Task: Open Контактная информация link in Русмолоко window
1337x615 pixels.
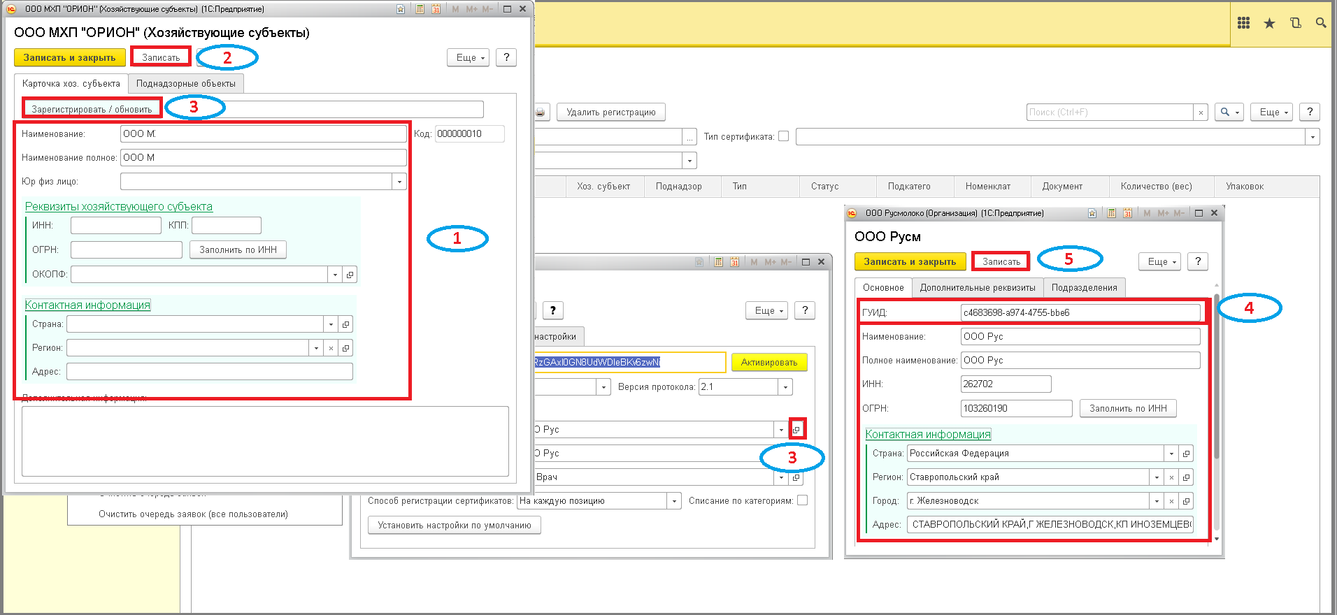Action: coord(928,434)
